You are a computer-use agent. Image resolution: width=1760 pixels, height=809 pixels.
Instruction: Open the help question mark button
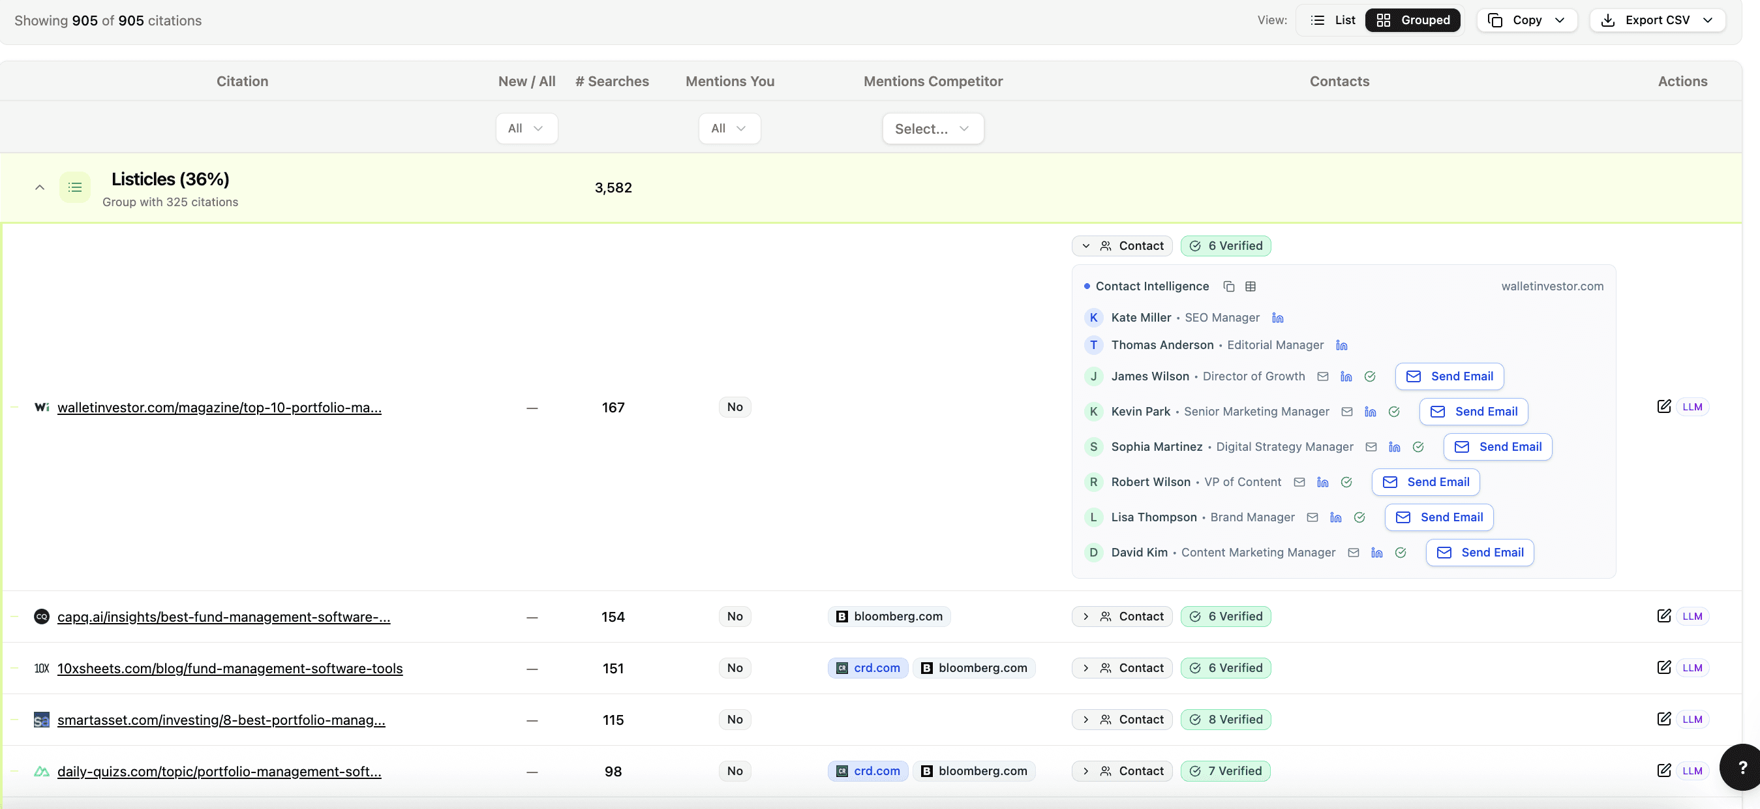[1742, 767]
